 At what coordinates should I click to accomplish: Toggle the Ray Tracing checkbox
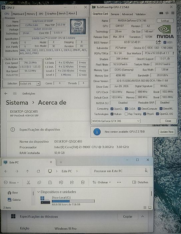pyautogui.click(x=126, y=114)
